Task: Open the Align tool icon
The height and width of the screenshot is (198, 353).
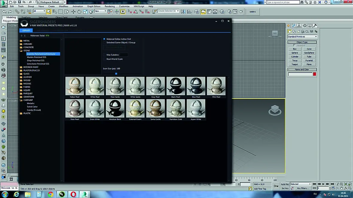Action: tap(189, 12)
